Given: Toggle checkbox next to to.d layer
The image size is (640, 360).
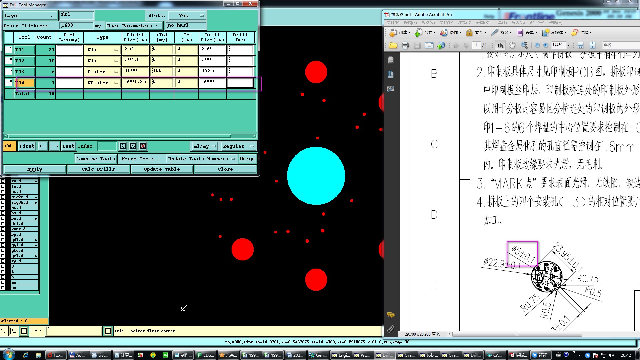Looking at the screenshot, I should pos(3,181).
